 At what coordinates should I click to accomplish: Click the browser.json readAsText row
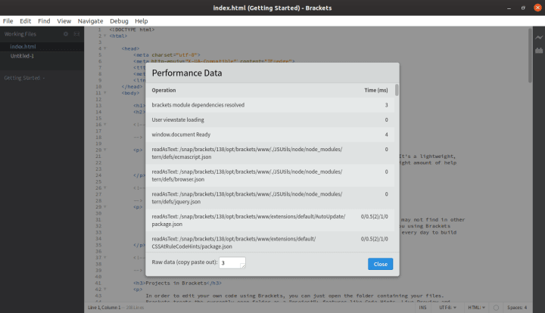(270, 175)
